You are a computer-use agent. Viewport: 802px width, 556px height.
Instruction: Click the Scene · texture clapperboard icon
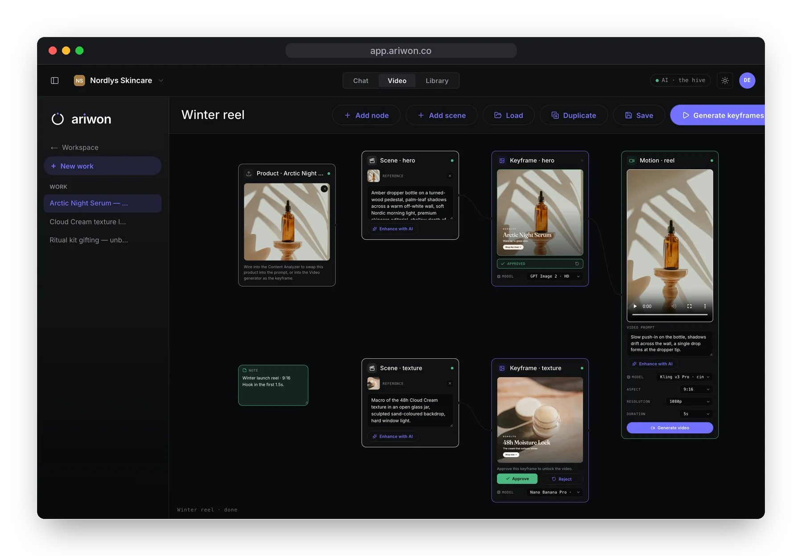tap(372, 368)
